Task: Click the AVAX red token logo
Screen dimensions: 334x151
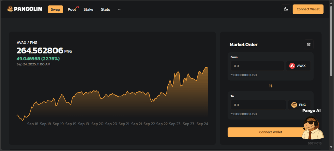Action: click(292, 66)
